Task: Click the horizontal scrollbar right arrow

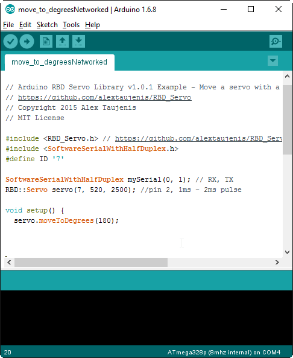Action: pyautogui.click(x=277, y=263)
